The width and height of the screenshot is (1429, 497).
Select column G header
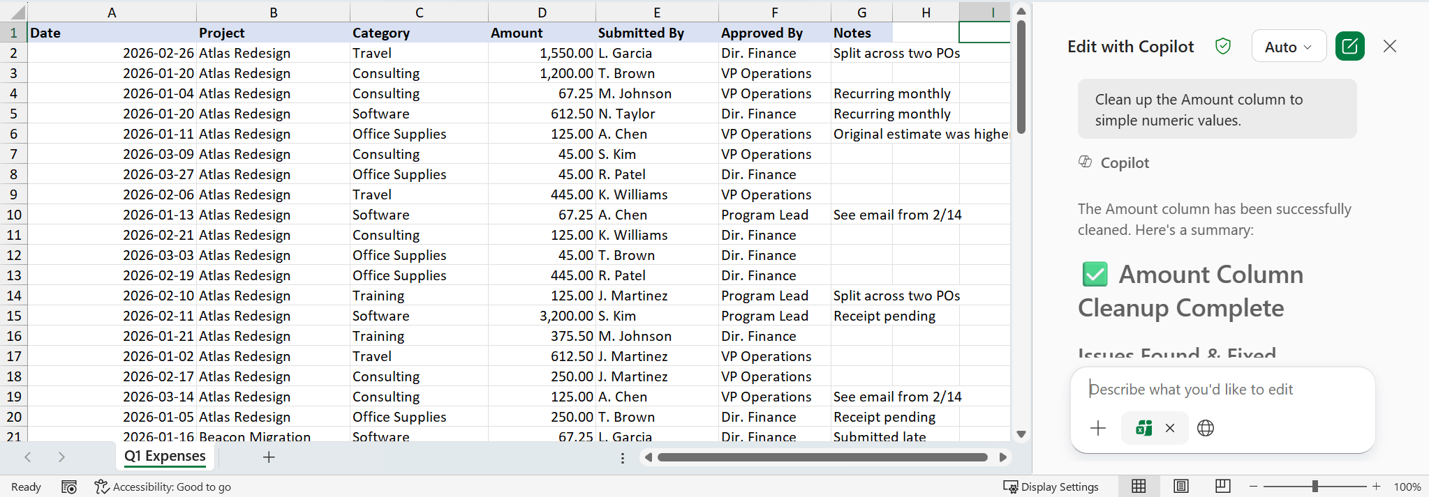[861, 13]
